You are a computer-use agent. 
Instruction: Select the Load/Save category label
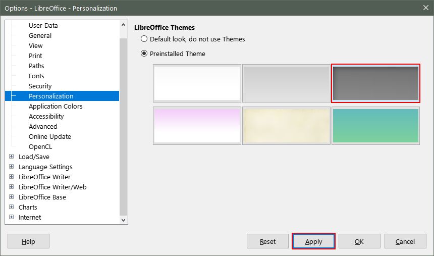[x=34, y=157]
